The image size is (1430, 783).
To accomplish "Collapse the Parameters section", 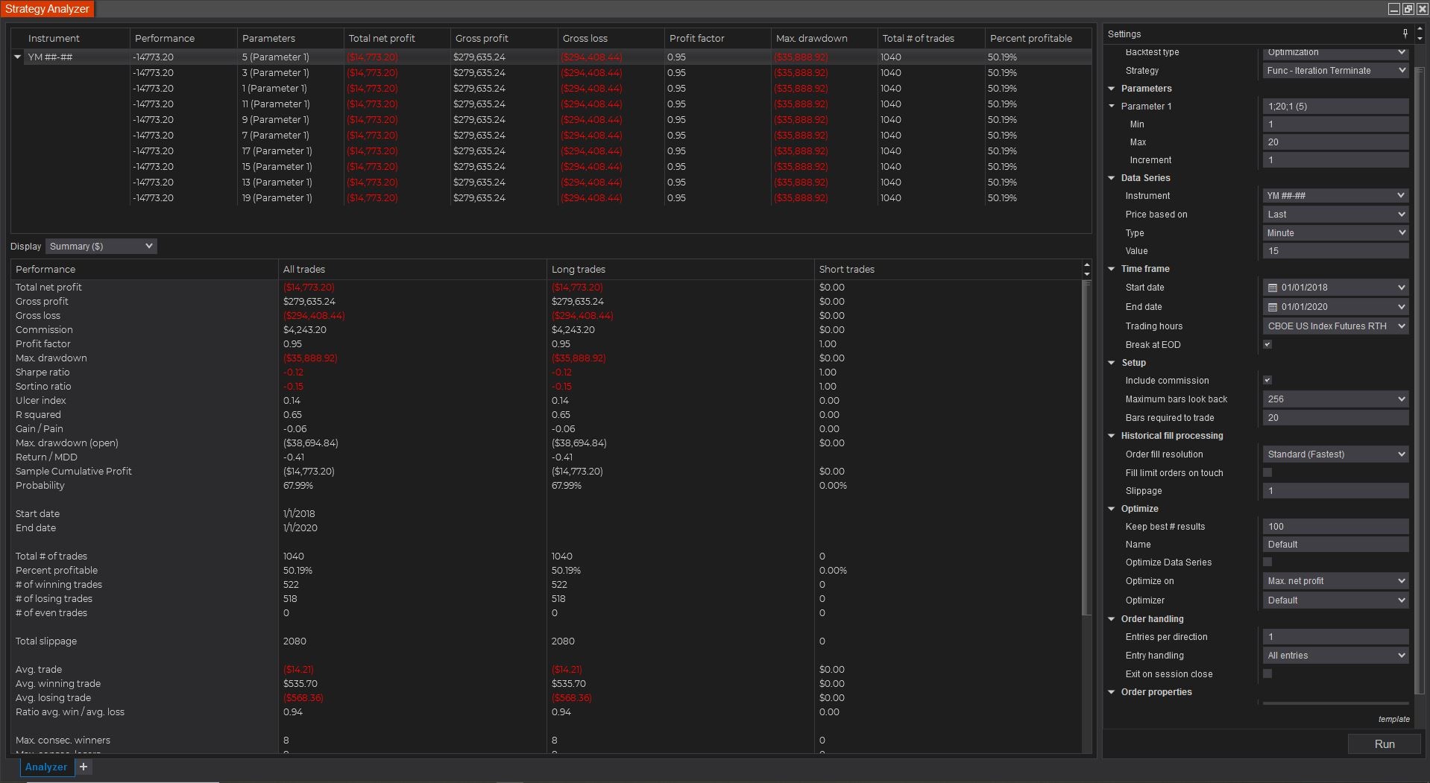I will (1112, 89).
